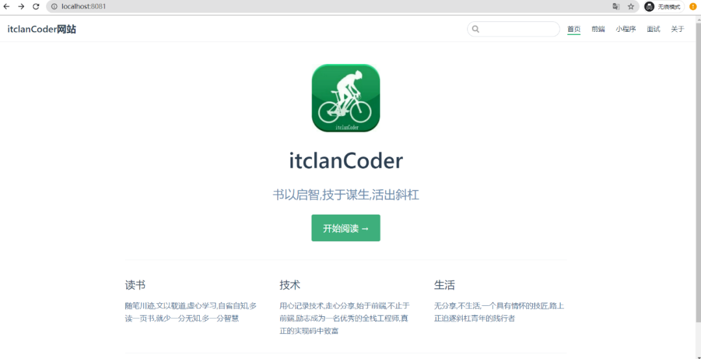Screen dimensions: 701x359
Task: Click the paragraph starting 随笔川迹
Action: point(191,312)
